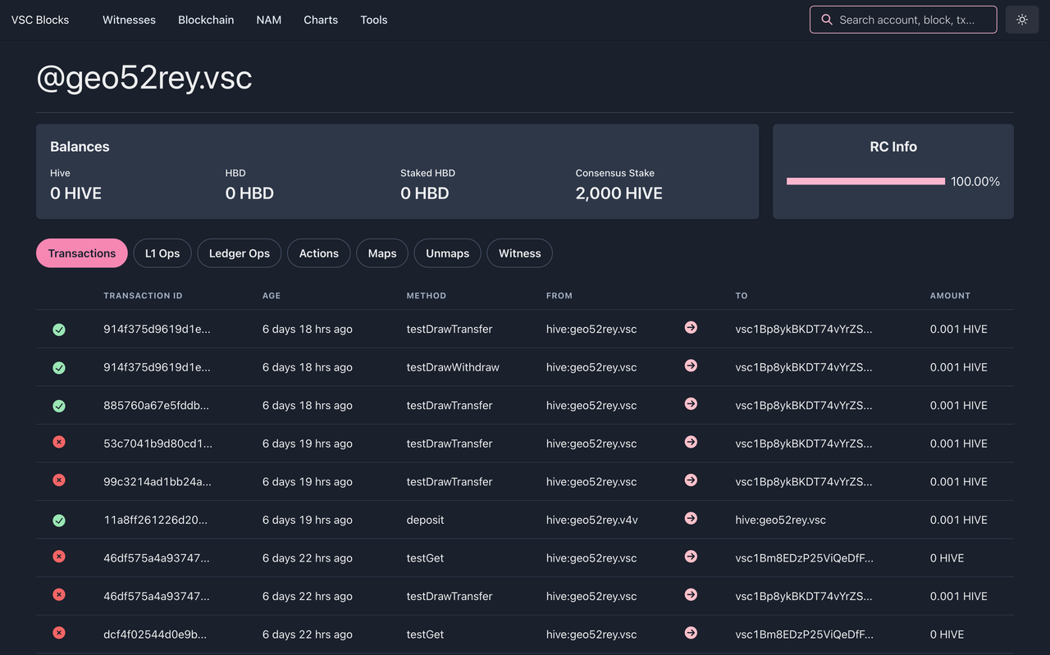Click the magnifier icon in search box
This screenshot has width=1050, height=655.
click(x=827, y=20)
